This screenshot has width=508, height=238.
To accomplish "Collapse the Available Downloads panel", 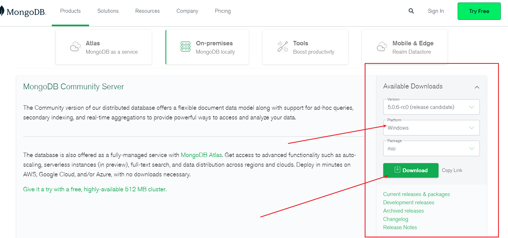I will tap(477, 87).
